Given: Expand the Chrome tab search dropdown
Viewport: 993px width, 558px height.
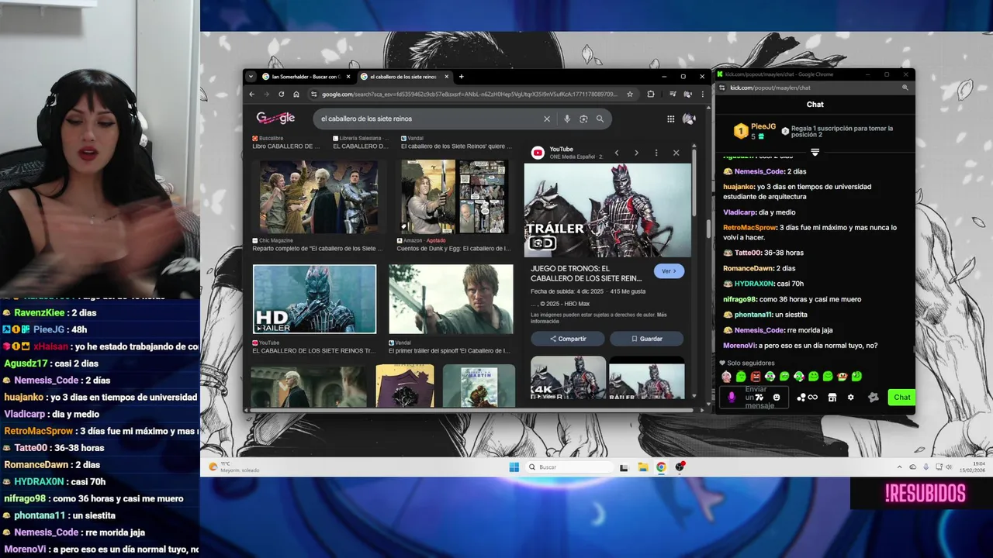Looking at the screenshot, I should pyautogui.click(x=251, y=77).
